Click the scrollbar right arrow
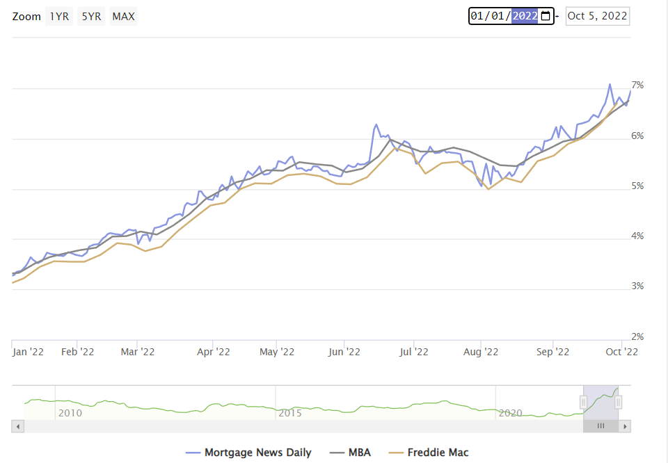This screenshot has width=668, height=463. click(x=626, y=426)
